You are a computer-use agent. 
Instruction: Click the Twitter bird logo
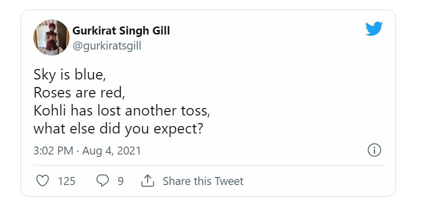(374, 28)
